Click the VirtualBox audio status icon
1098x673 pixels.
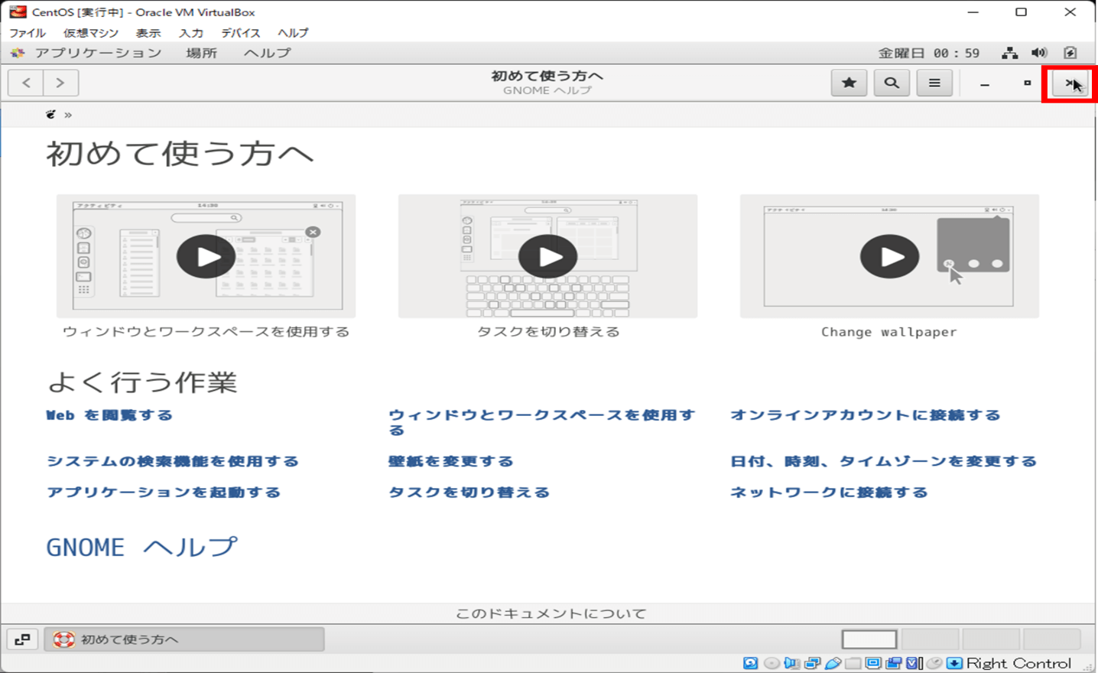point(792,663)
